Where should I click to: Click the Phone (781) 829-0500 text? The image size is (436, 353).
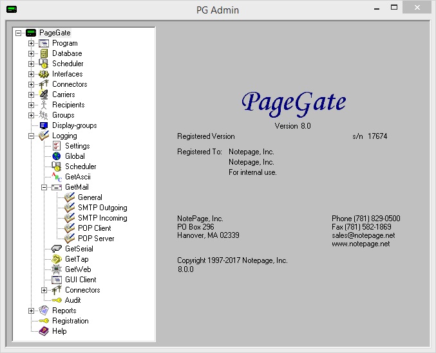click(366, 219)
